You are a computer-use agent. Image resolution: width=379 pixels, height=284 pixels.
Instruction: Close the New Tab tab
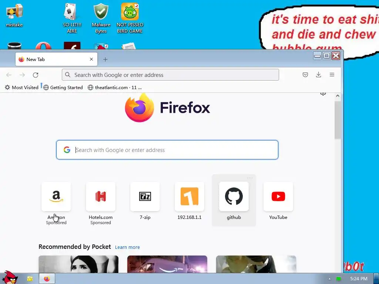coord(91,59)
